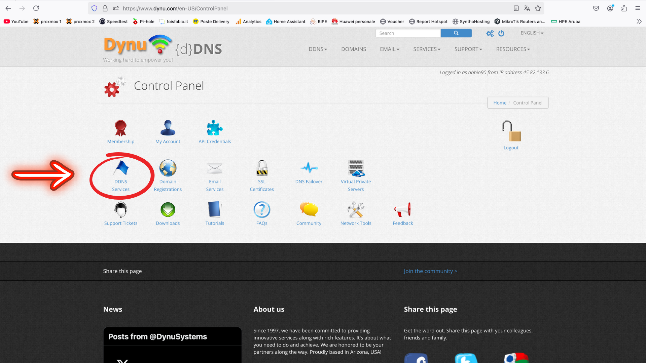The height and width of the screenshot is (363, 646).
Task: Expand the RESOURCES menu
Action: 513,49
